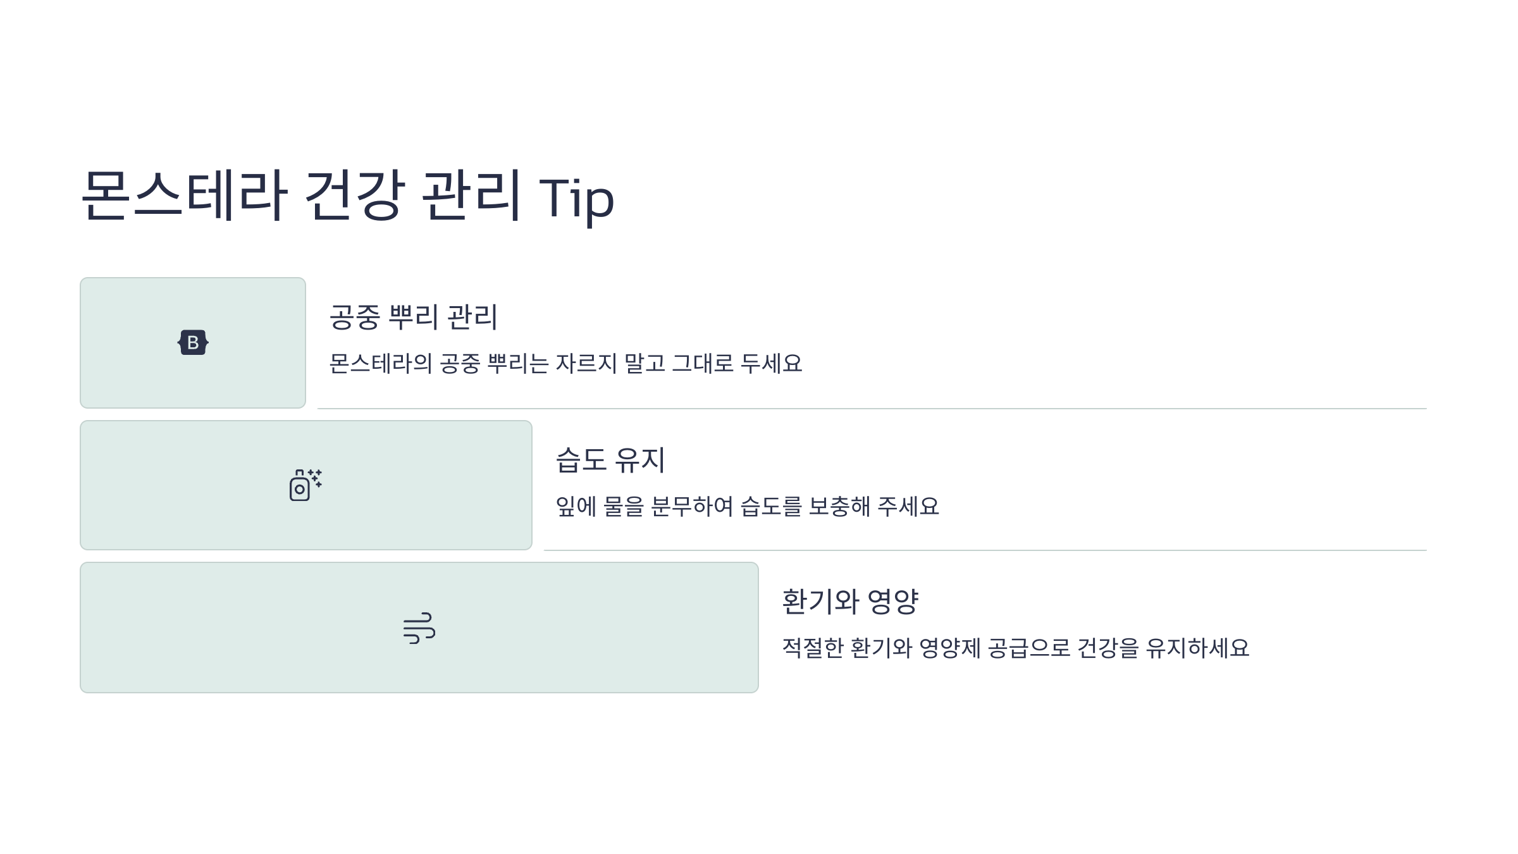The image size is (1518, 854).
Task: Select the divider line below 습도 유지 section
Action: point(985,550)
